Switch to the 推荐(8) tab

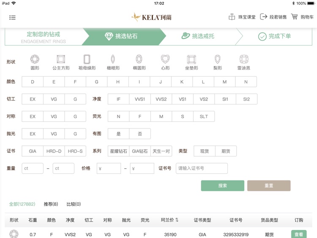(x=51, y=204)
